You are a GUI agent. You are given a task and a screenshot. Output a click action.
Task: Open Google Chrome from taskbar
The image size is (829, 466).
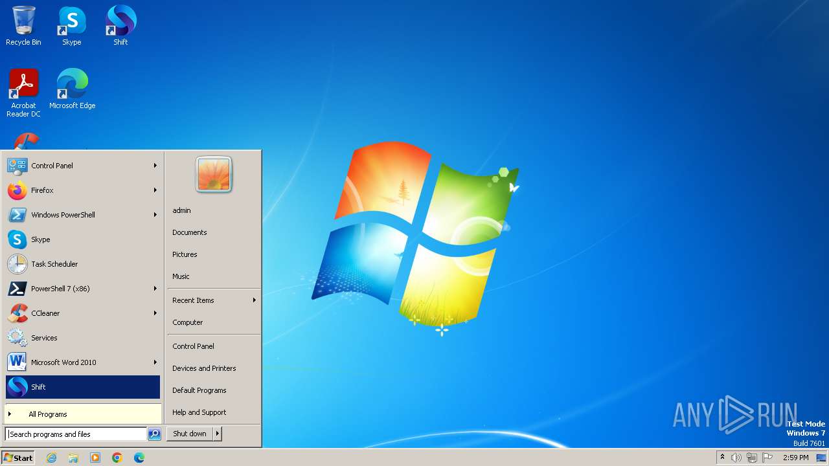(117, 458)
